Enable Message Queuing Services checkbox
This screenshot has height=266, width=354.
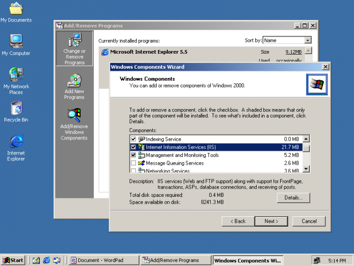(x=134, y=163)
